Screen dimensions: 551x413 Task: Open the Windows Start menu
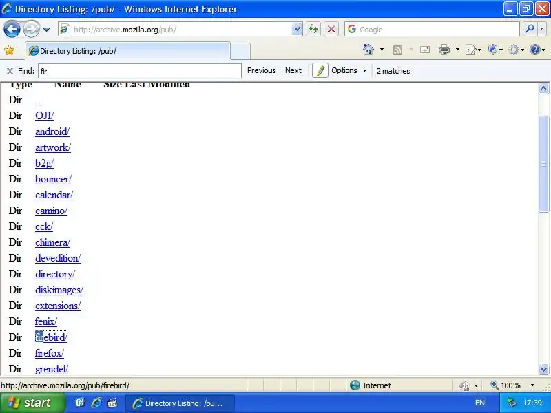click(x=32, y=403)
